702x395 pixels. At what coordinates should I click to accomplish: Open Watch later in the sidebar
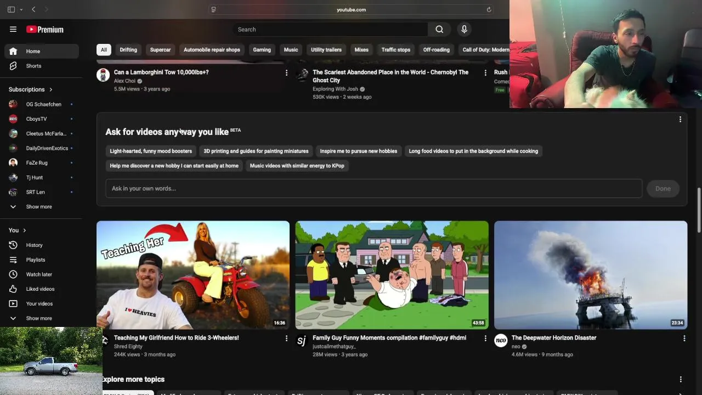click(42, 274)
